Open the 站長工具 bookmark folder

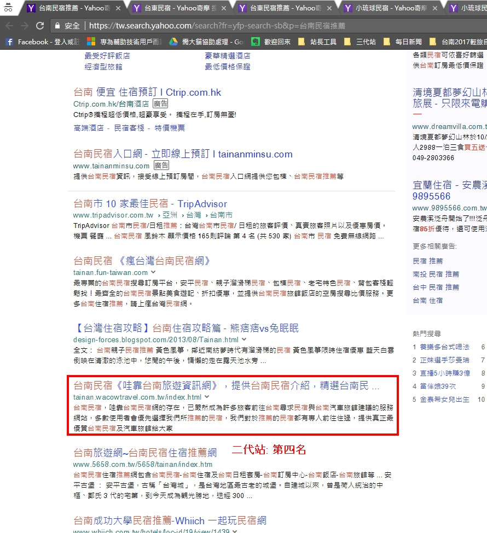(317, 42)
